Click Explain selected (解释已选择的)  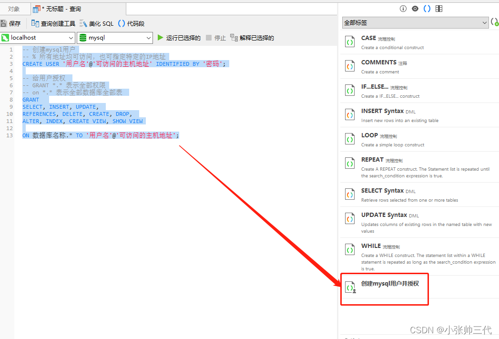click(252, 38)
